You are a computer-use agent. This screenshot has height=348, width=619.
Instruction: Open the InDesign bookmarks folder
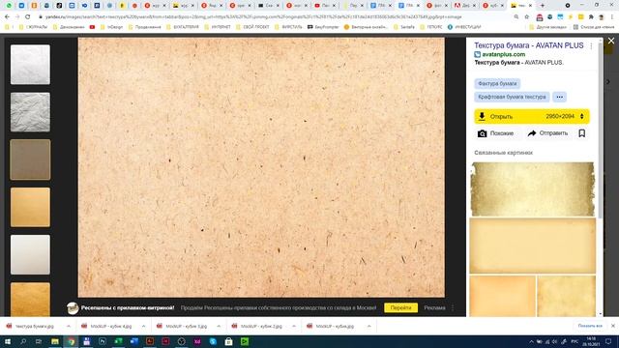[112, 27]
